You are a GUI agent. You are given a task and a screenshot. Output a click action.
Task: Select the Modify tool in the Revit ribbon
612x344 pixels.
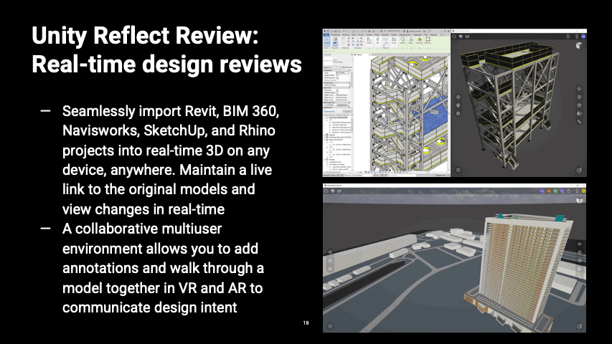(x=327, y=41)
